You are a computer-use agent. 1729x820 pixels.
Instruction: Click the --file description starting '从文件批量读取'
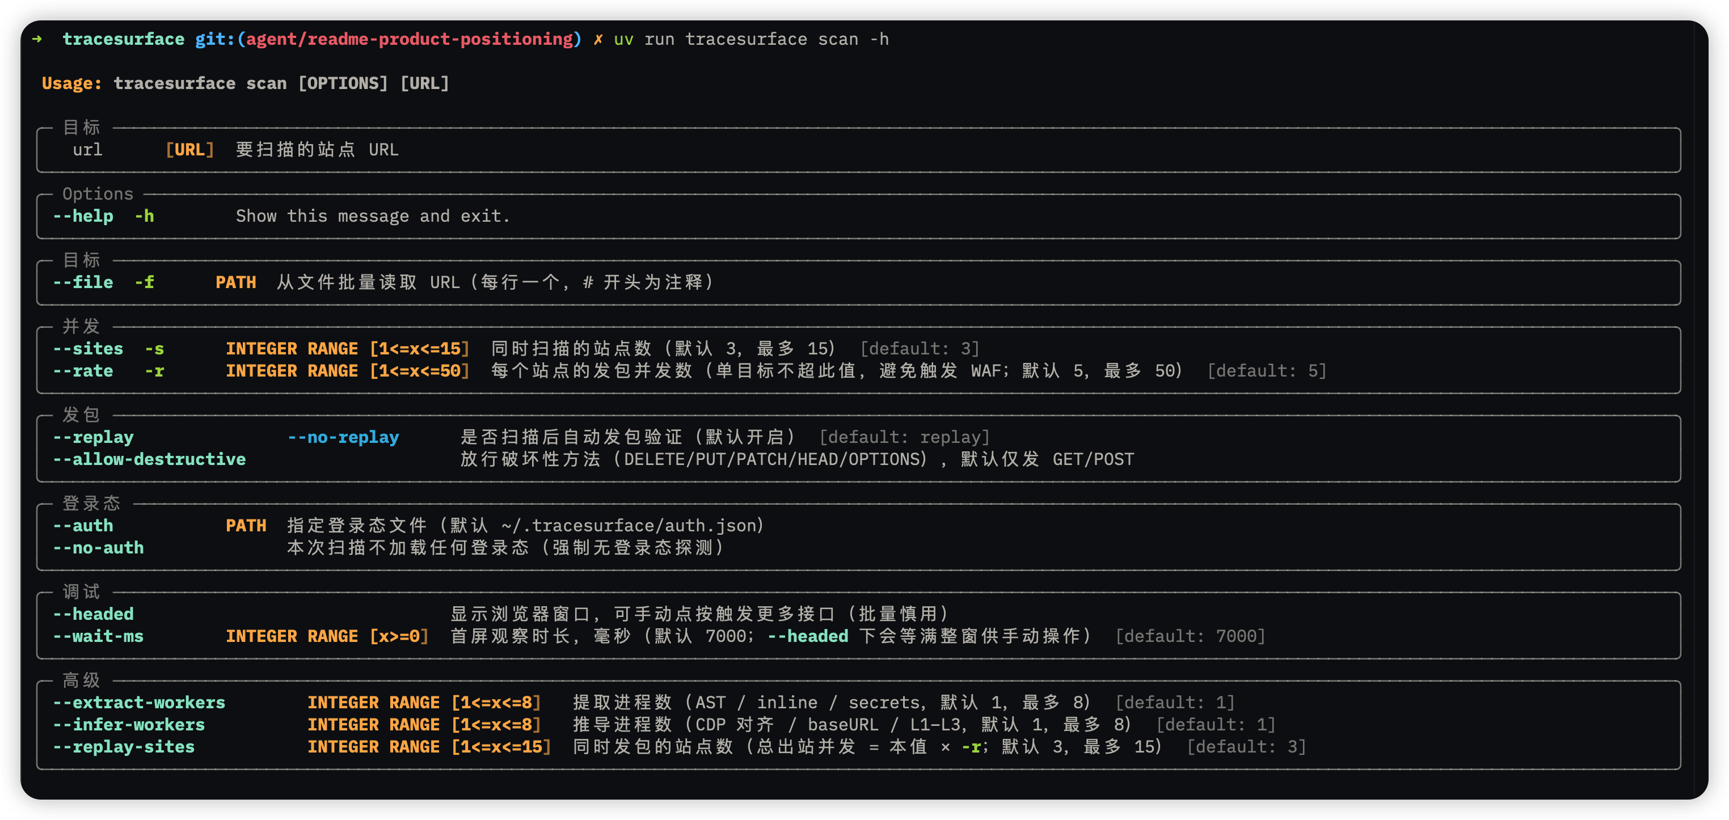pos(495,282)
